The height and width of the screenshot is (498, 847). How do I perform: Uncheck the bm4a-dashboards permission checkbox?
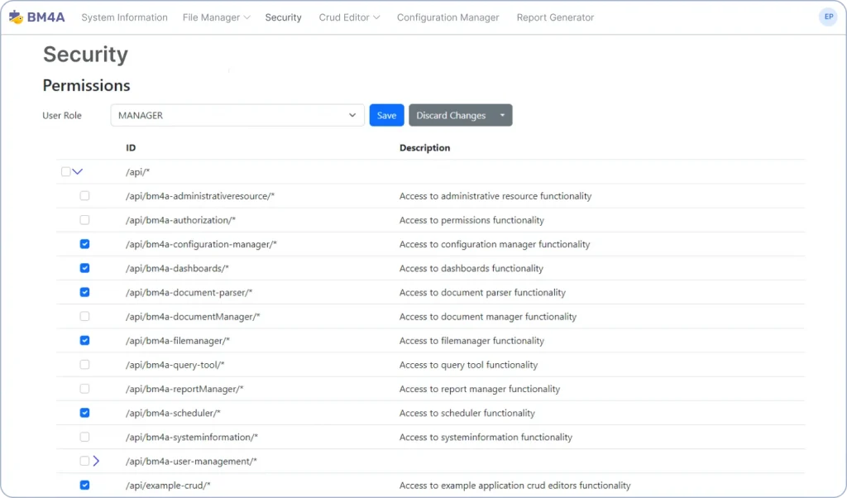tap(85, 268)
